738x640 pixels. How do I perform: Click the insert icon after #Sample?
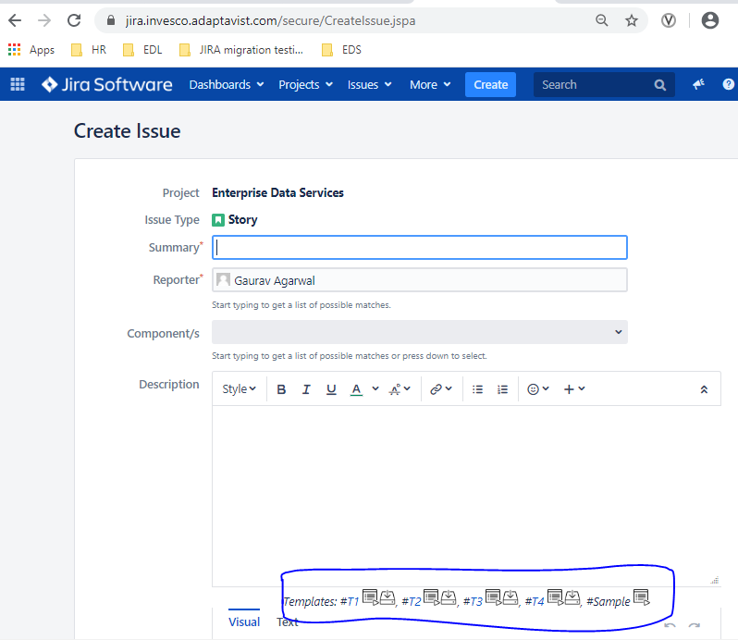click(x=642, y=597)
